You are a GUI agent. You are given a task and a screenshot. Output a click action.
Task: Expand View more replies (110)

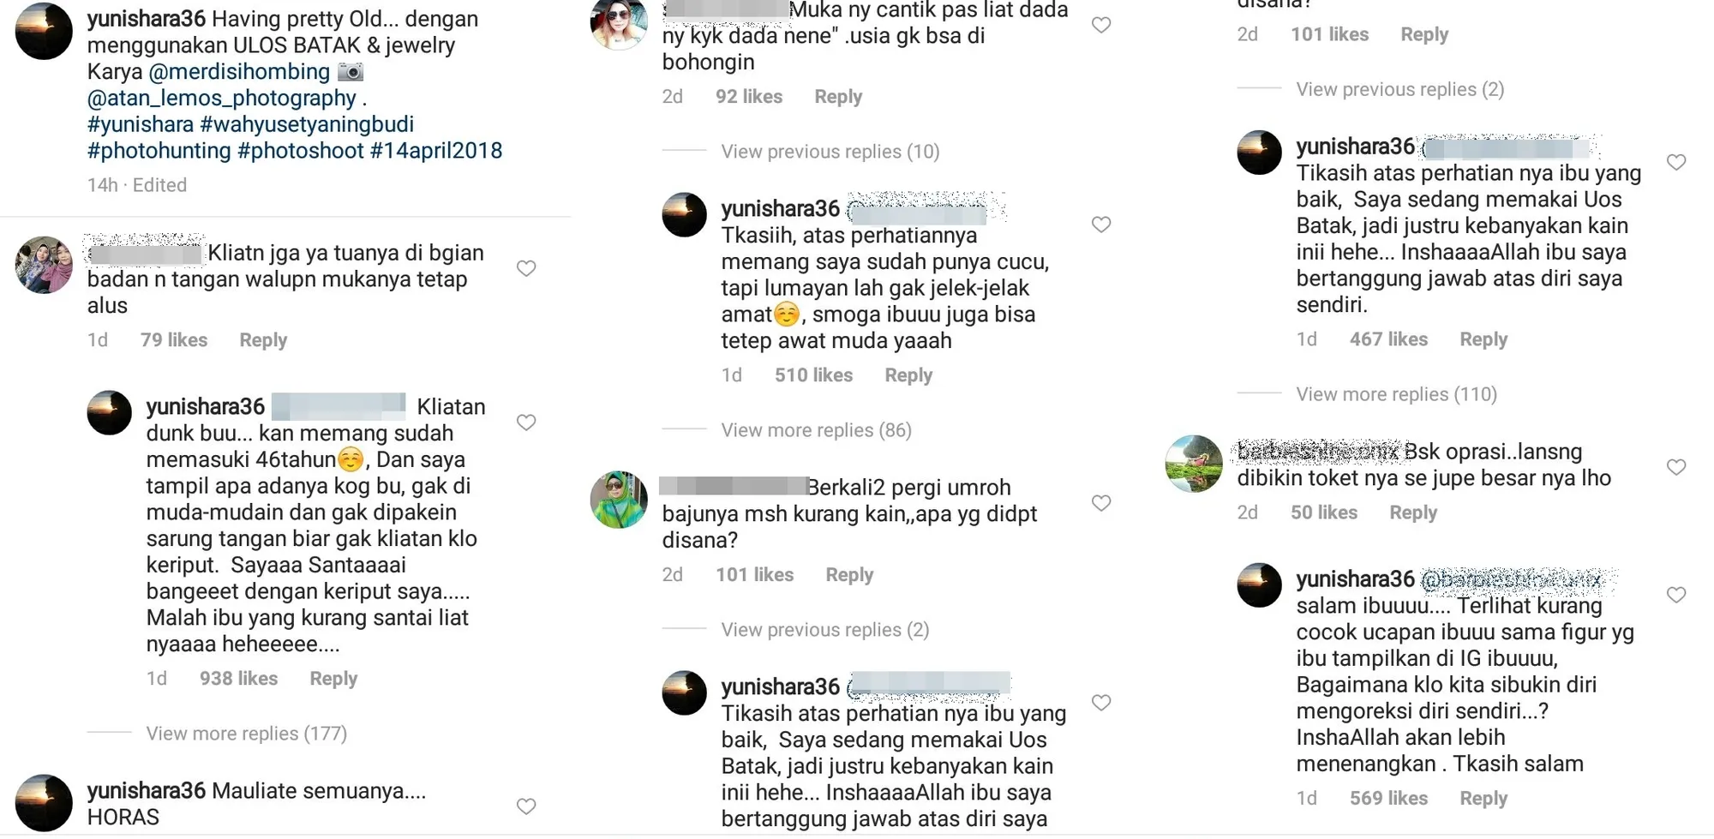point(1396,394)
